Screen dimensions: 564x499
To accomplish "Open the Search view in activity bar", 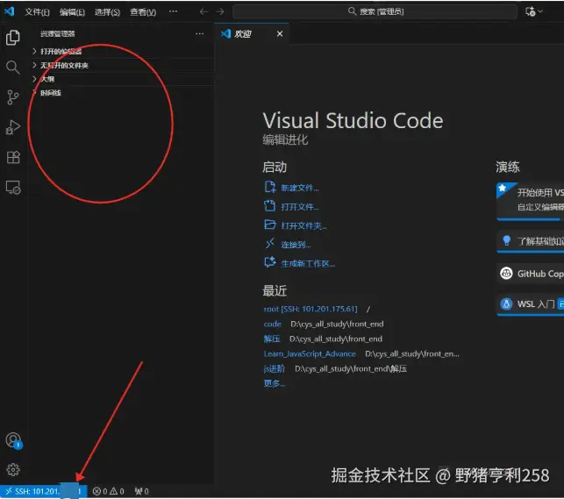I will 13,68.
